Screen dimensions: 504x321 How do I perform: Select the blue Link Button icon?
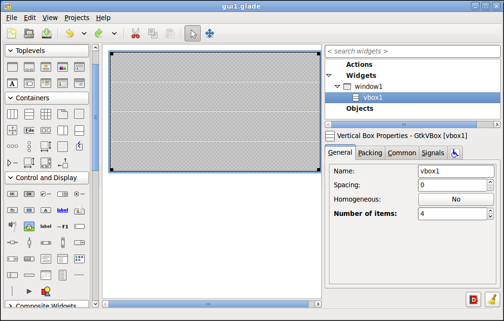pyautogui.click(x=63, y=210)
